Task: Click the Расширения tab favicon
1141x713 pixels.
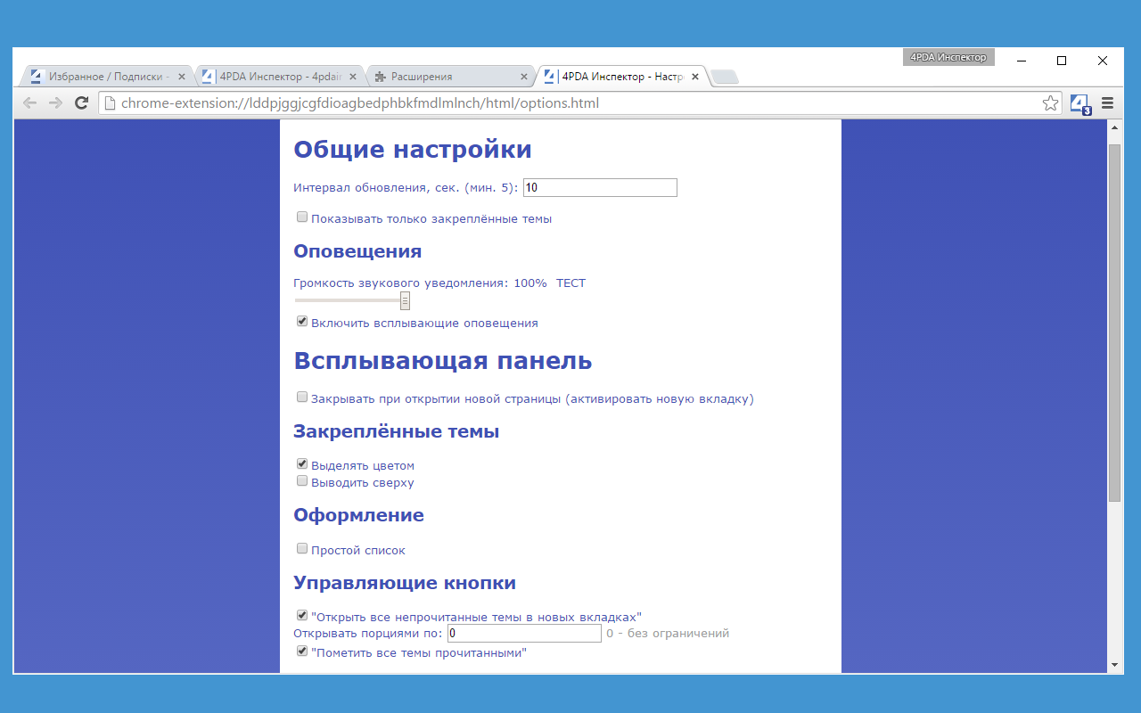Action: point(381,76)
